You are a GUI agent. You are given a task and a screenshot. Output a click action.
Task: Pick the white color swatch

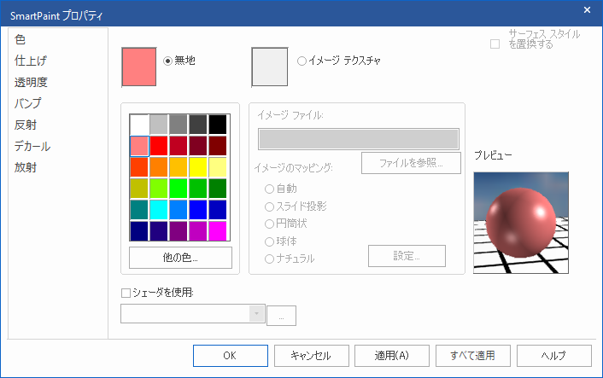pyautogui.click(x=139, y=125)
